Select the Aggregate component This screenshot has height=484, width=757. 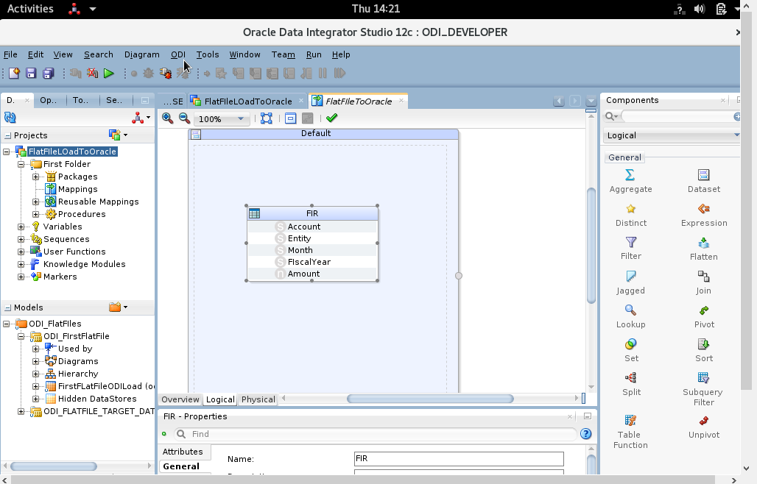(630, 180)
